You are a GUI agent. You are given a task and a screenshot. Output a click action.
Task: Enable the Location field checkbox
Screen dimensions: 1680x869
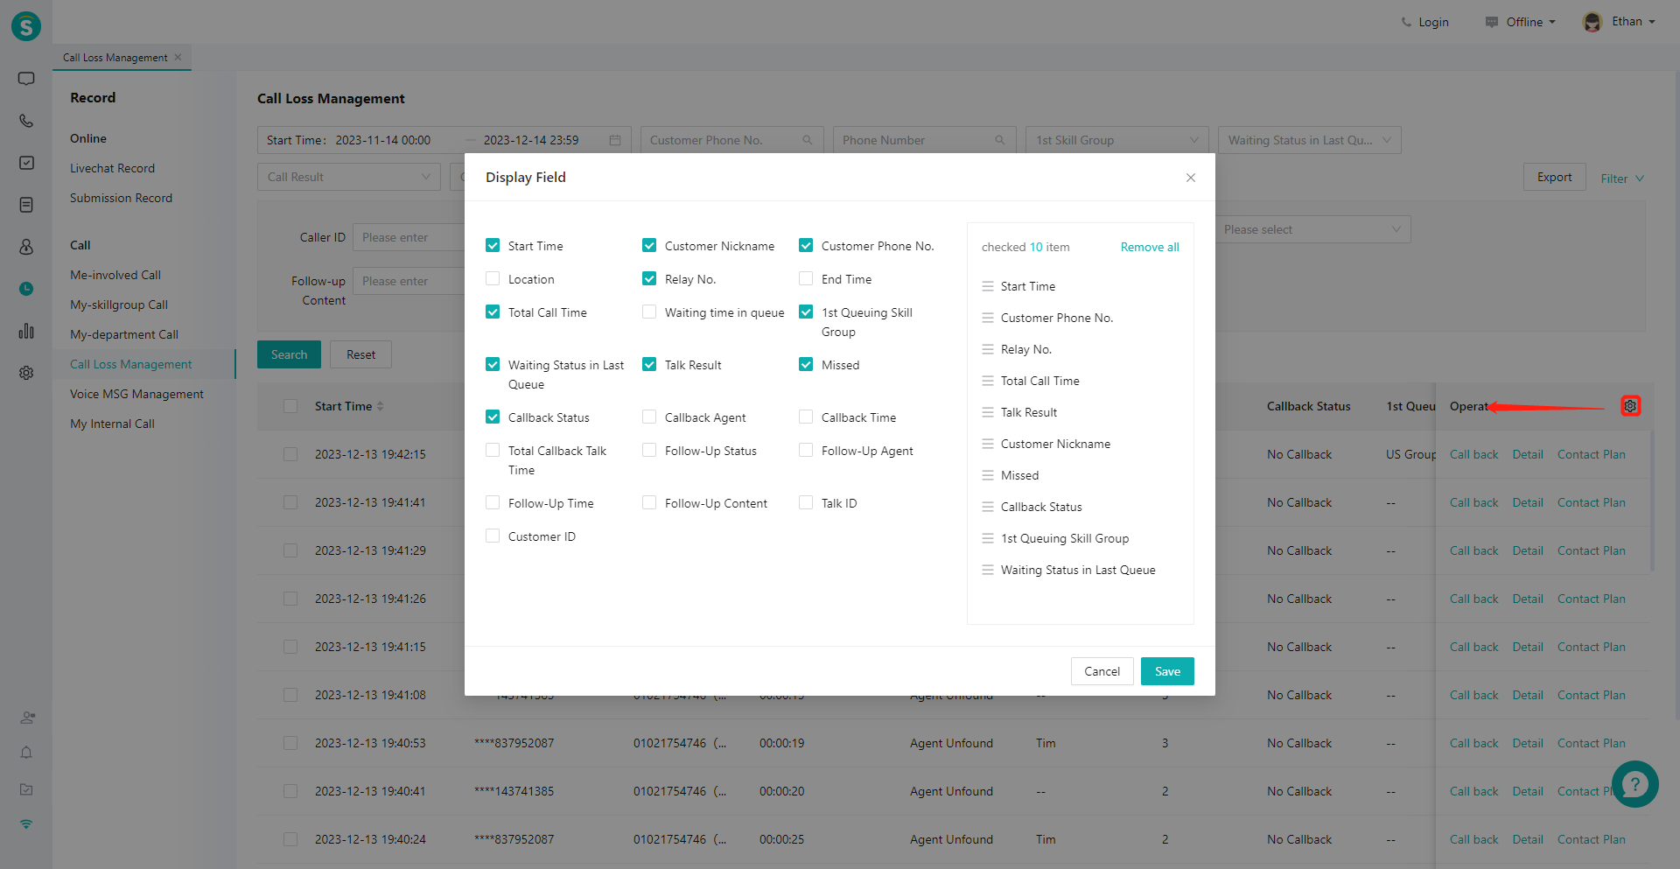pyautogui.click(x=493, y=278)
